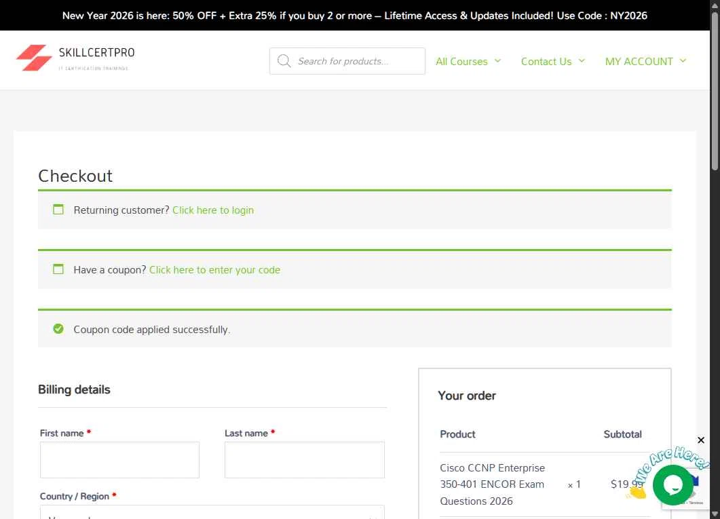Open the MY ACCOUNT menu

click(639, 62)
